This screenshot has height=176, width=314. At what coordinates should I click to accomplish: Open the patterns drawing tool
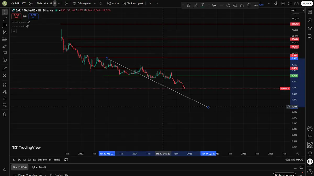pos(4,32)
